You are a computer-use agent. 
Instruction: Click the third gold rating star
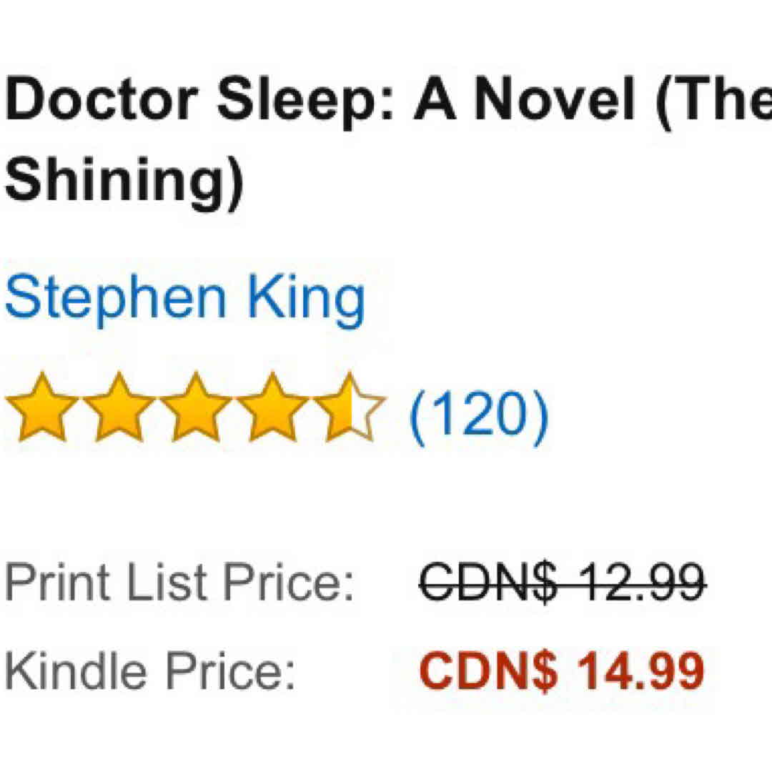point(195,407)
